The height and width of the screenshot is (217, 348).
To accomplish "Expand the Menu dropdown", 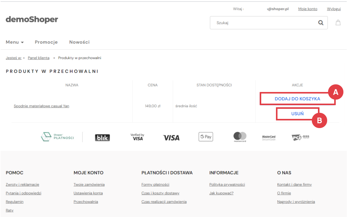I will coord(15,42).
